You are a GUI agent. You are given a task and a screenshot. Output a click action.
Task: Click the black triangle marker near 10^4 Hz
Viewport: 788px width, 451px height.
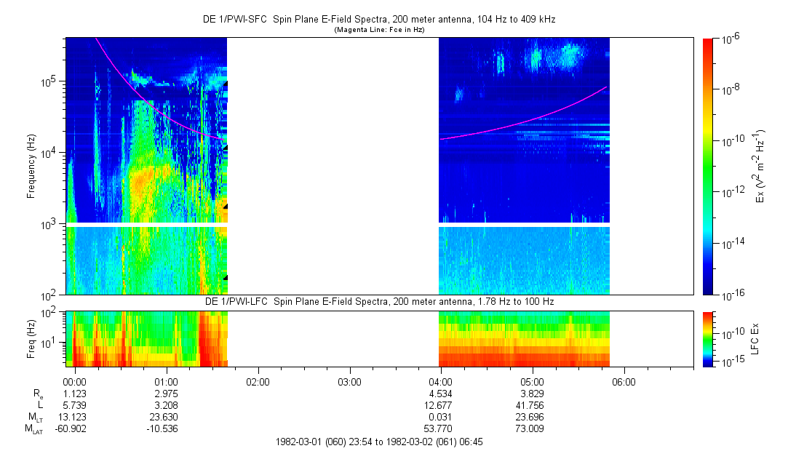point(226,148)
